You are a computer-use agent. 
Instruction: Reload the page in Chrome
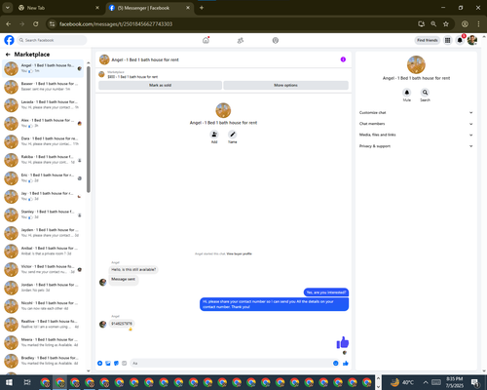pos(36,24)
